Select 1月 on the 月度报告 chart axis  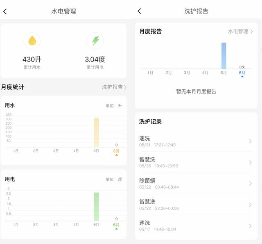coord(150,73)
